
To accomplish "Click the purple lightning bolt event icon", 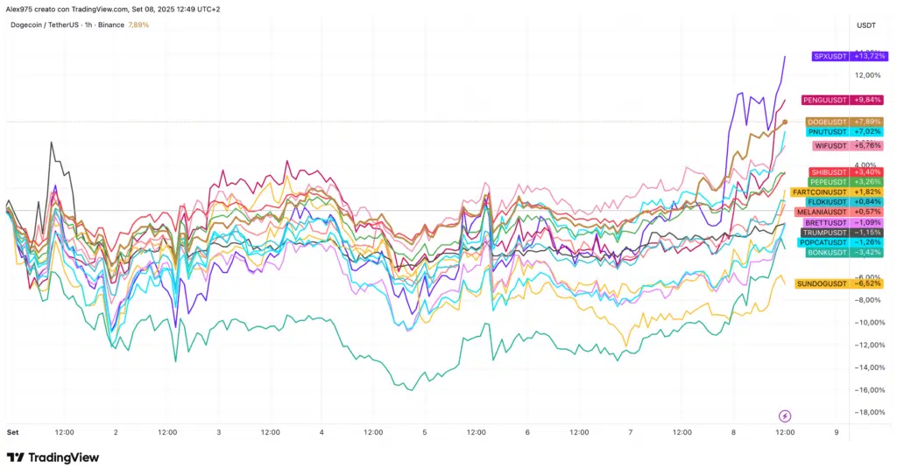I will click(785, 415).
